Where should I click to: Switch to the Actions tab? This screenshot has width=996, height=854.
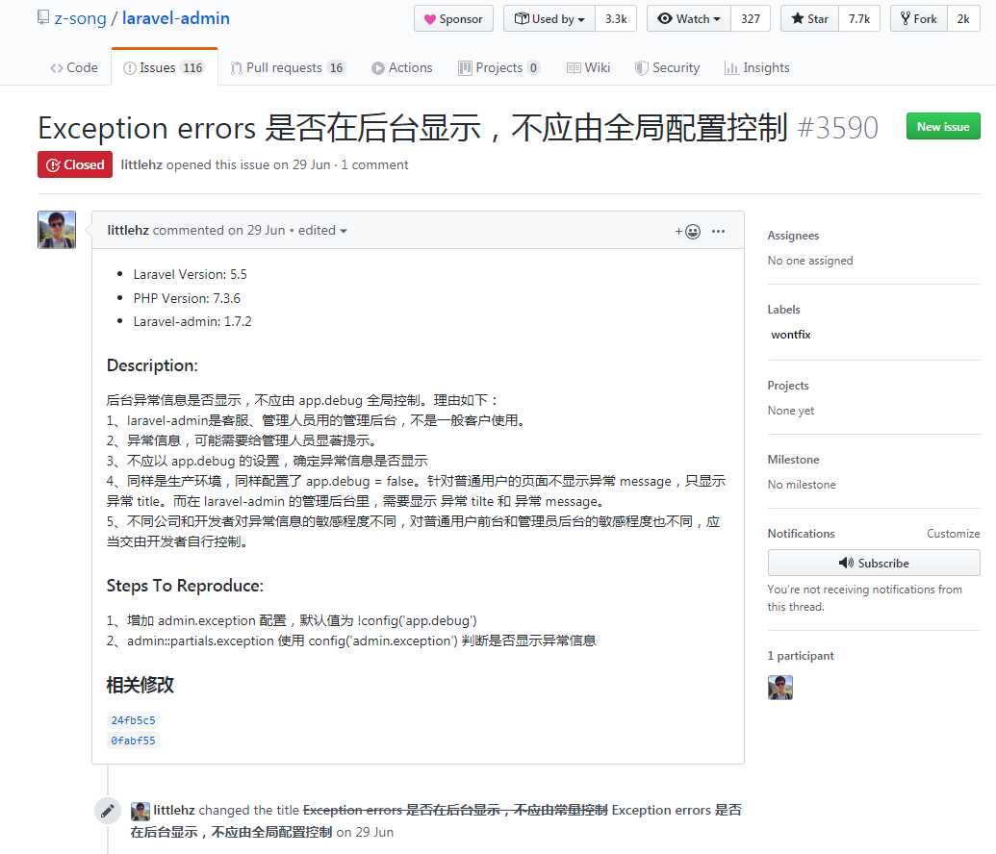402,67
